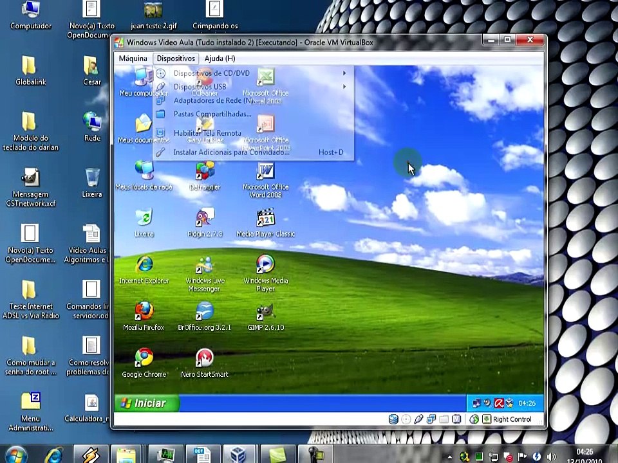Open the Windows 7 Start orb
The image size is (618, 463).
[17, 455]
